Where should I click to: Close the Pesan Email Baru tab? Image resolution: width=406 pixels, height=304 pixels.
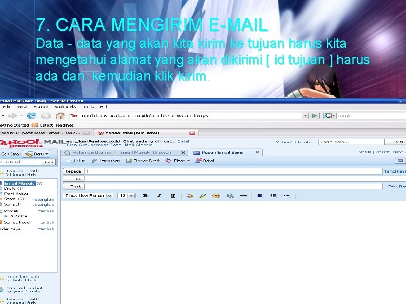[257, 152]
